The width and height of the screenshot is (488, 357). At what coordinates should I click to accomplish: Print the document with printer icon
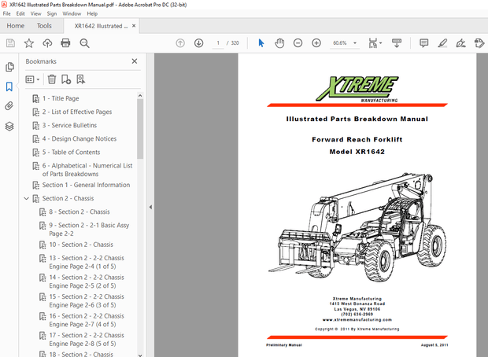(x=65, y=43)
